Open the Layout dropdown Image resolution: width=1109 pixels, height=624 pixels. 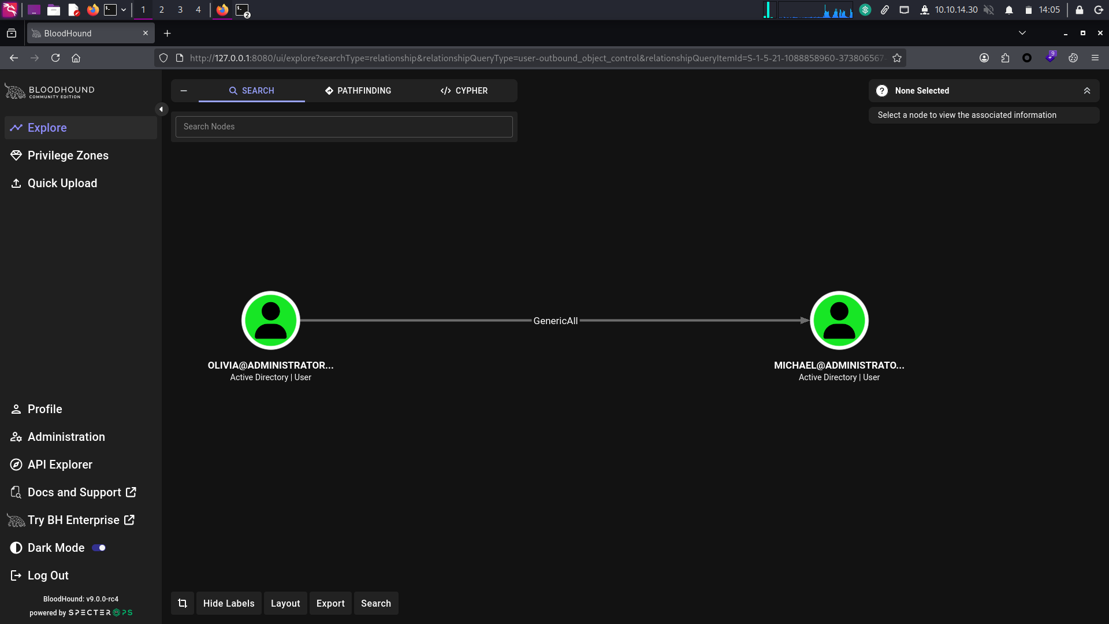tap(285, 603)
